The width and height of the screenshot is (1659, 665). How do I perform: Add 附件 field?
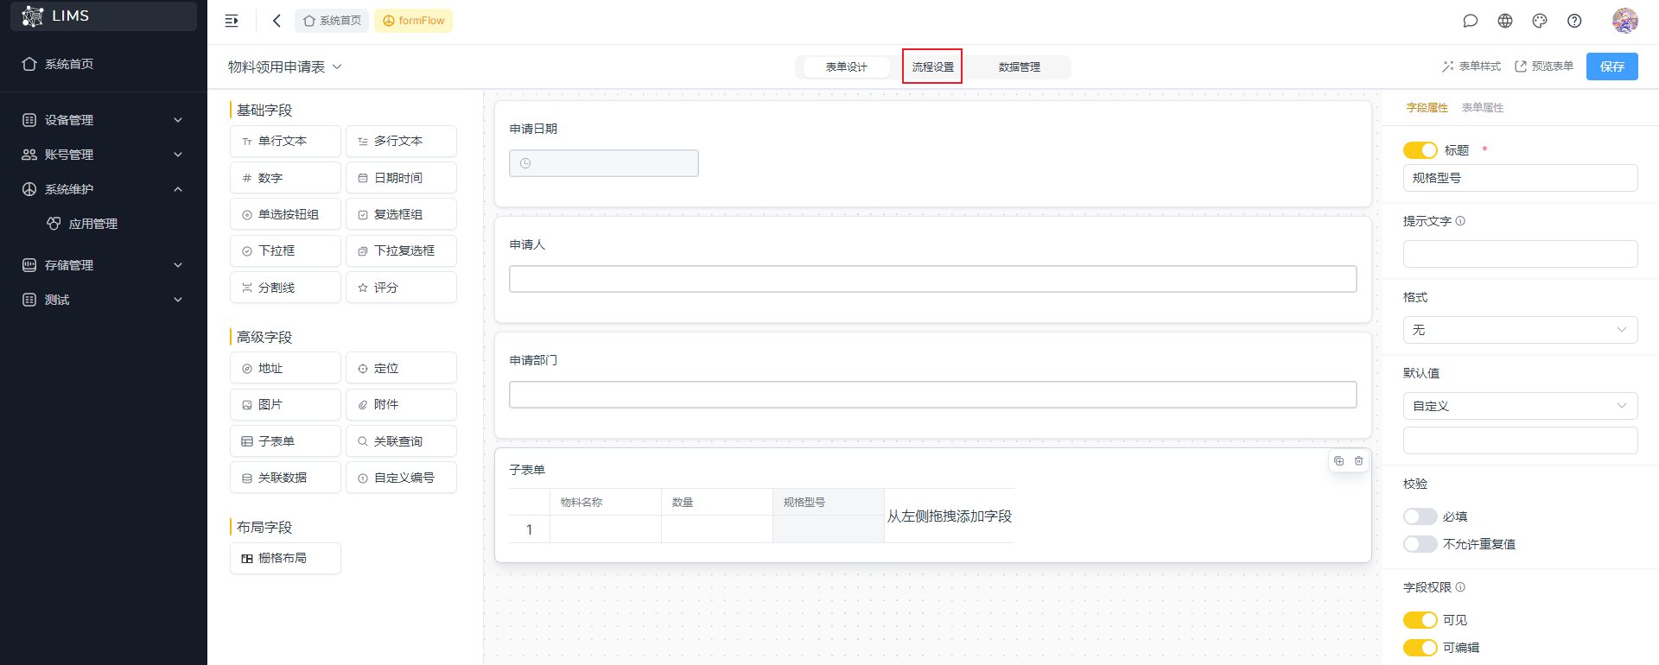pos(401,404)
